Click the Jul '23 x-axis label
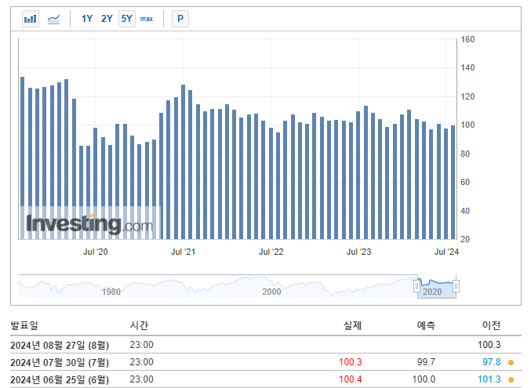This screenshot has height=388, width=531. 359,252
